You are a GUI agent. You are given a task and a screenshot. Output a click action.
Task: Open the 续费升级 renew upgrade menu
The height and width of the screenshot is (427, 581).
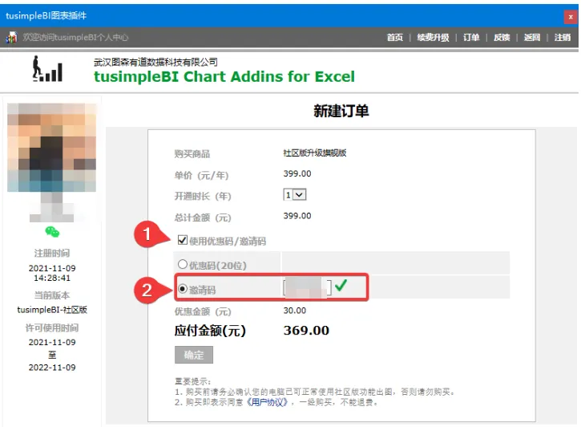click(x=433, y=37)
